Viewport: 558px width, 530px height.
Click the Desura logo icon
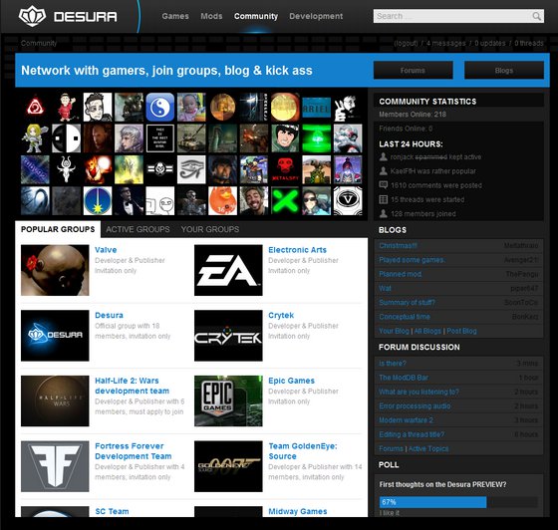(x=32, y=16)
